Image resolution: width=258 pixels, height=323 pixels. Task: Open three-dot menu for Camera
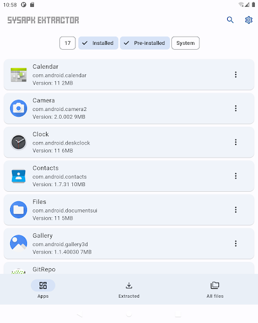click(x=236, y=109)
